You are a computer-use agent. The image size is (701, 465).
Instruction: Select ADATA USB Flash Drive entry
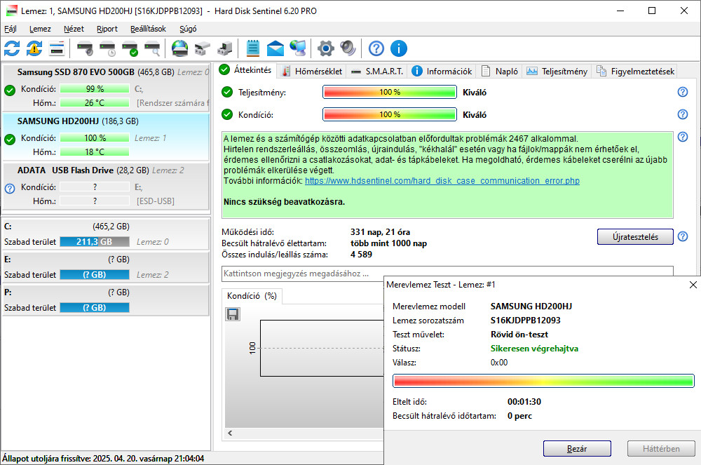(106, 186)
